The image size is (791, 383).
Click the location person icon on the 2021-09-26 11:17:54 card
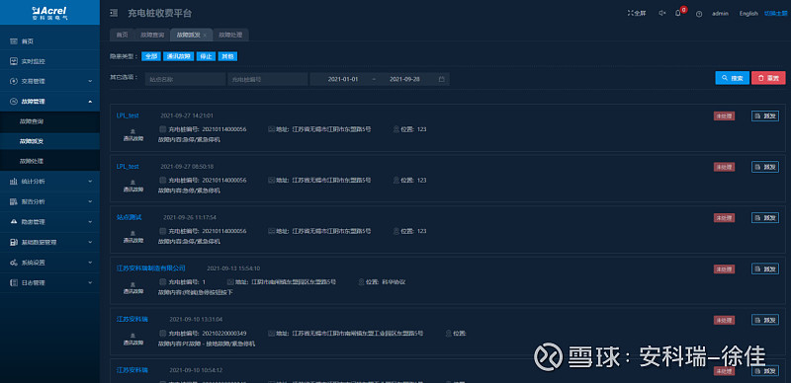tap(396, 231)
